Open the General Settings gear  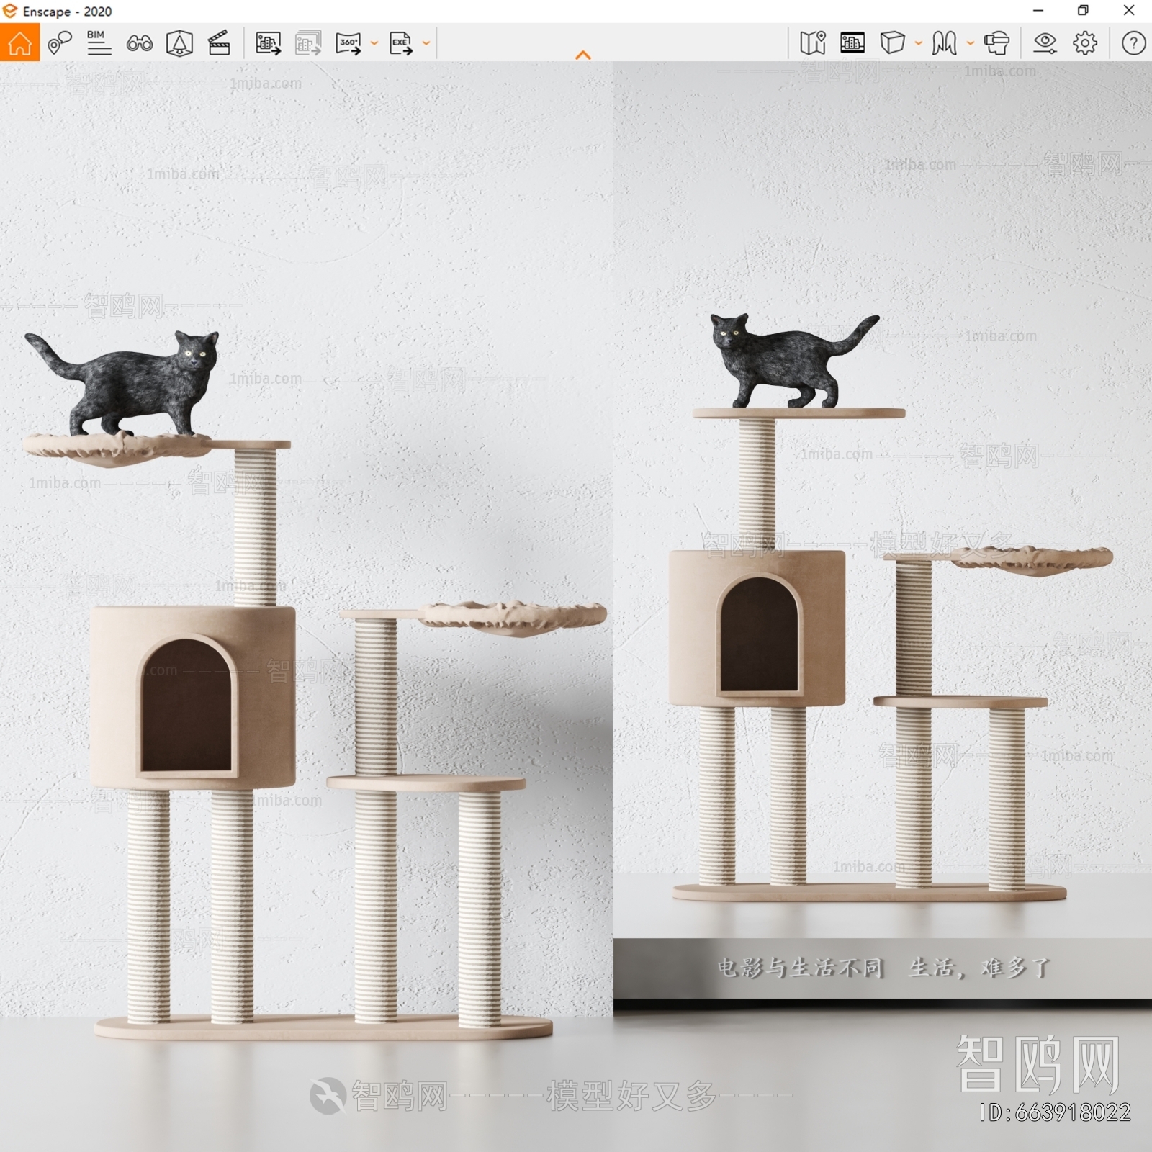click(x=1085, y=43)
